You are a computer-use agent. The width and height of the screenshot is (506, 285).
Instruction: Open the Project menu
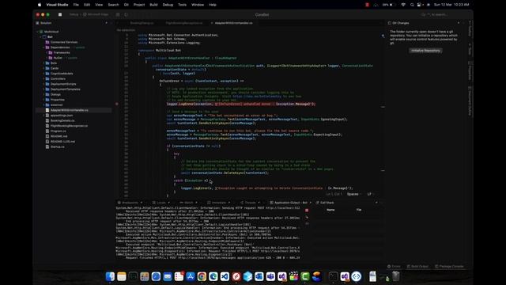(x=139, y=5)
